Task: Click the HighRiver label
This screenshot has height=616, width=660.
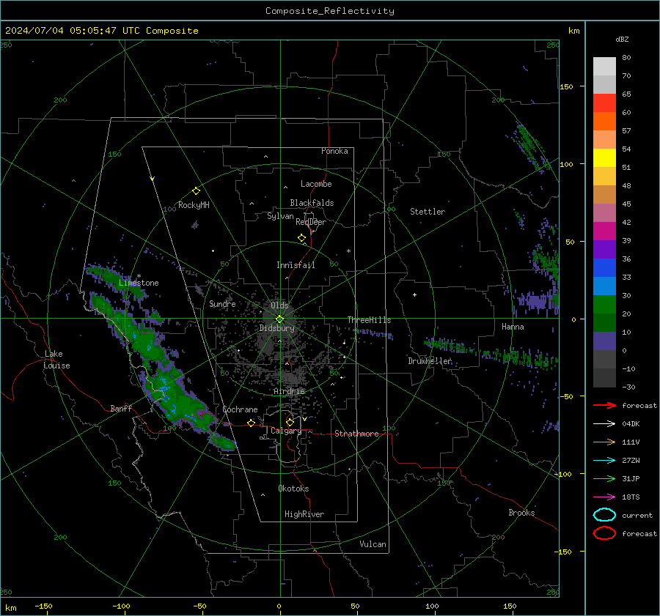Action: (x=304, y=514)
